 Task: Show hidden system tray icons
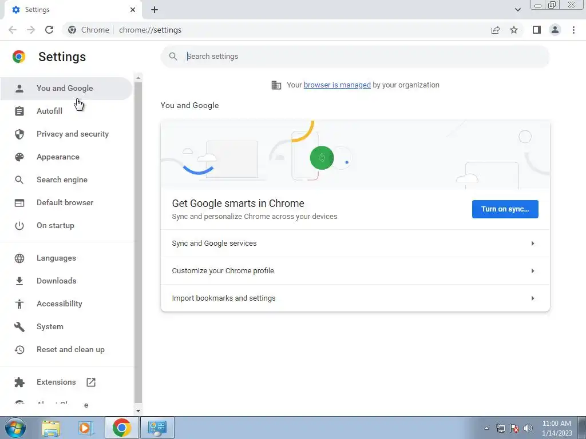coord(486,428)
